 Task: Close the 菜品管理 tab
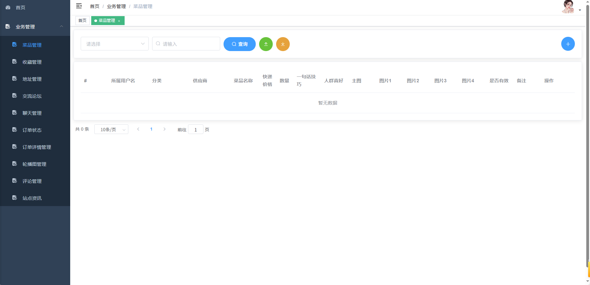(x=119, y=21)
